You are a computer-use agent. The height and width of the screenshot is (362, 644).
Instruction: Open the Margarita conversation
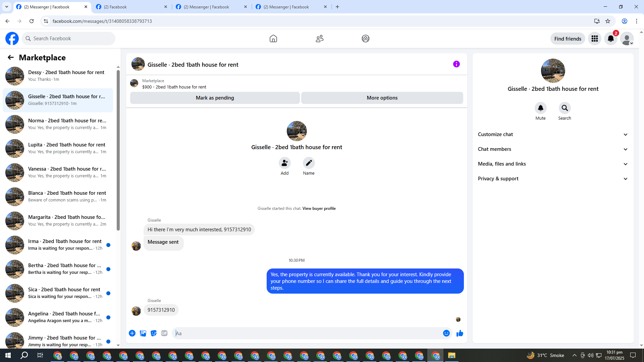pos(58,221)
